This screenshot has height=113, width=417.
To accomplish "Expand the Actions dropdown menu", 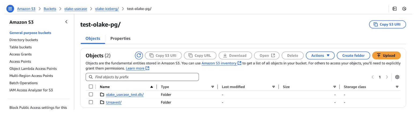I will [x=320, y=55].
